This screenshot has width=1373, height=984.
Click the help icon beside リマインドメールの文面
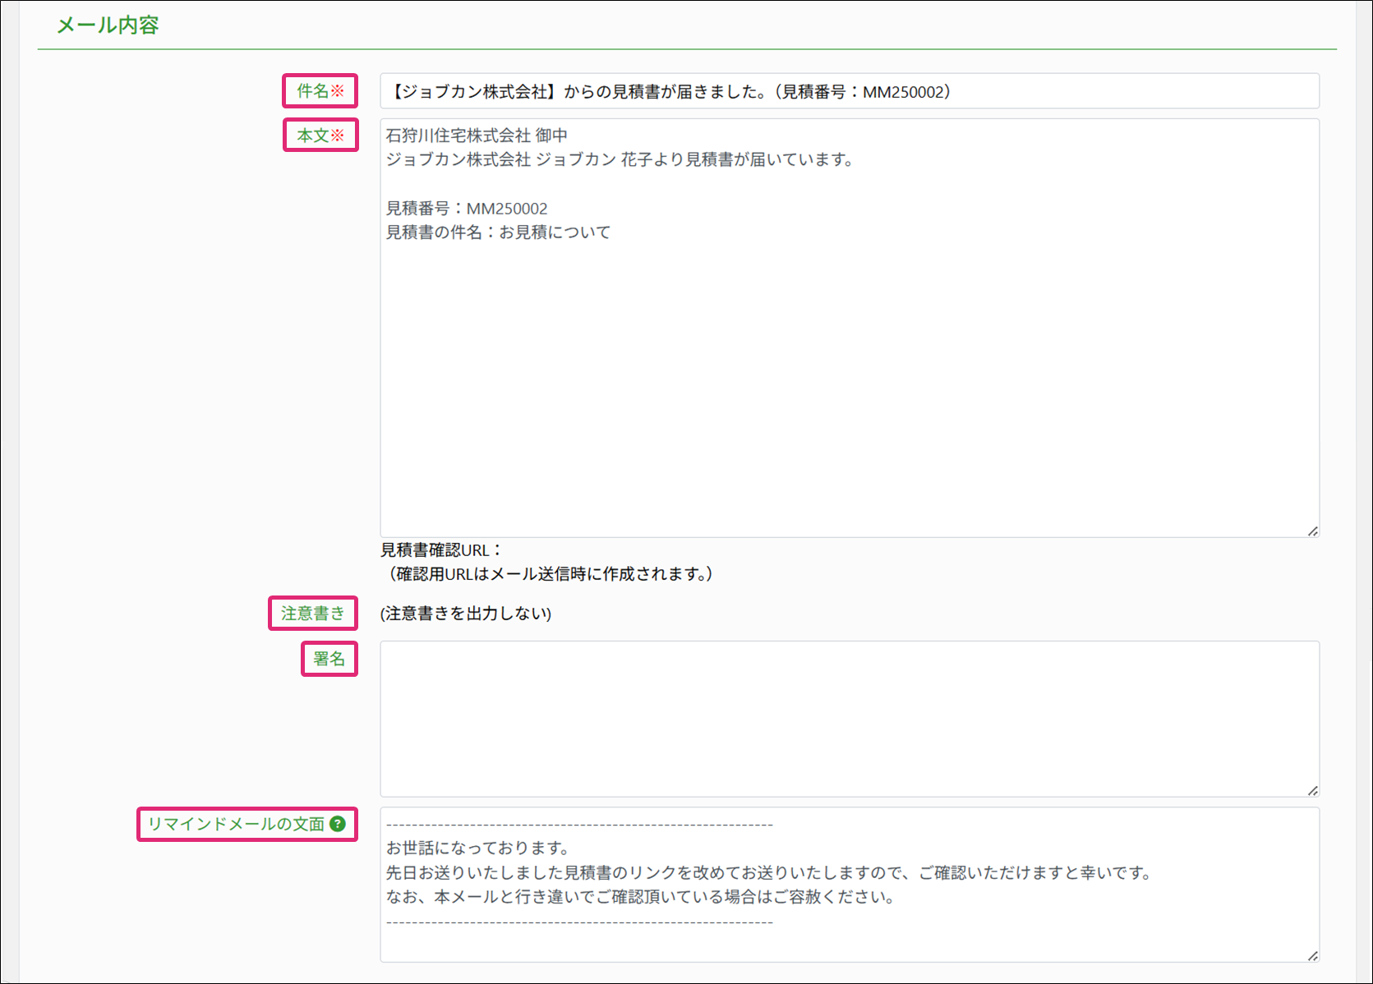[x=338, y=824]
